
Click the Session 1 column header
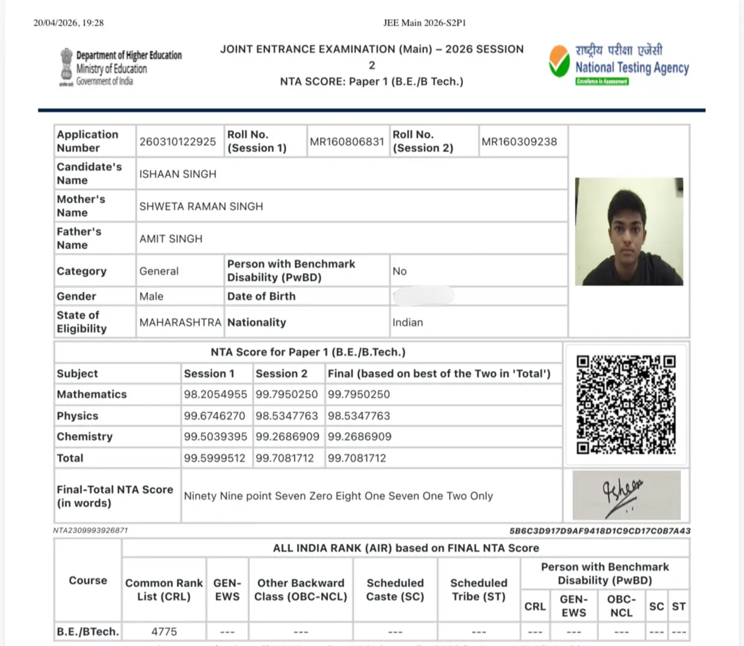point(209,373)
